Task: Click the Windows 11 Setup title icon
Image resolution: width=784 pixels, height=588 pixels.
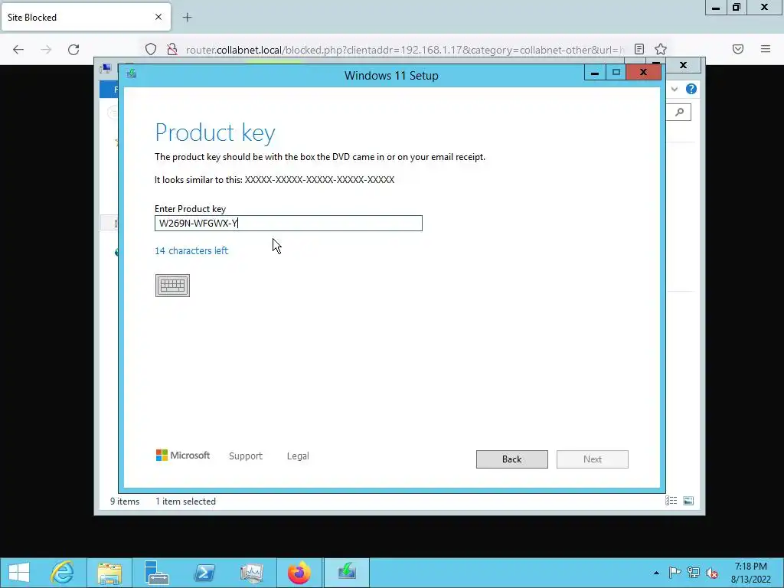Action: click(x=132, y=74)
